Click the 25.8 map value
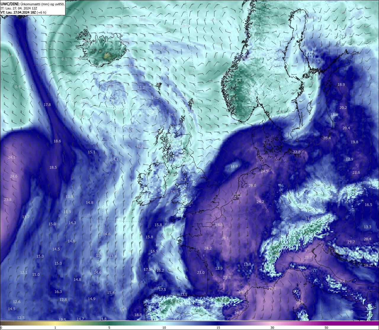Viewport: 379px width, 330px height. (219, 225)
